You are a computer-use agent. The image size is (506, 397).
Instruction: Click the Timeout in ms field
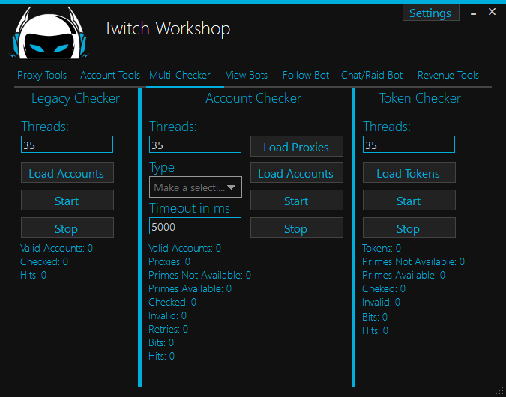click(195, 226)
